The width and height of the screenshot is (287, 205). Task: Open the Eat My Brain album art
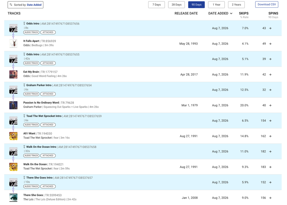coord(14,74)
